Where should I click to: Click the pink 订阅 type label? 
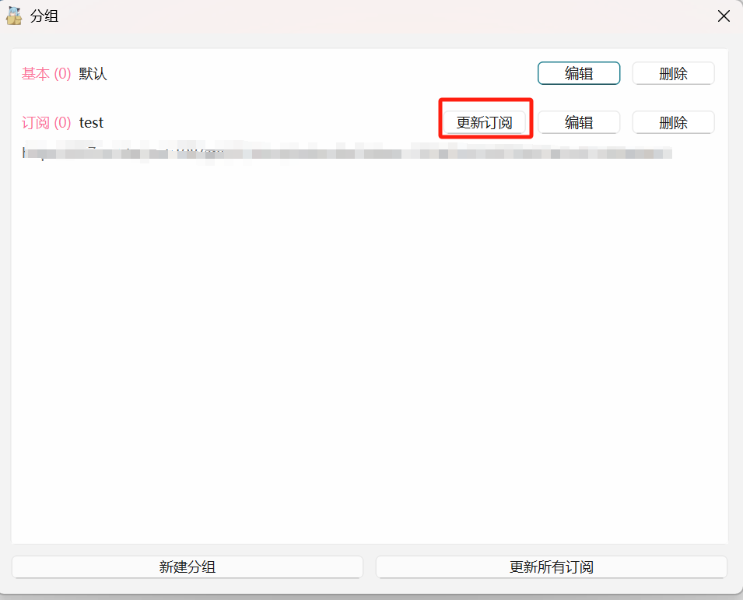[x=36, y=122]
